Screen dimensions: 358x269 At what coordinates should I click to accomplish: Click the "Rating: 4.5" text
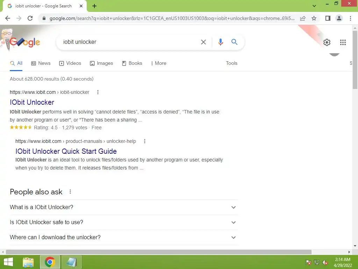coord(46,127)
